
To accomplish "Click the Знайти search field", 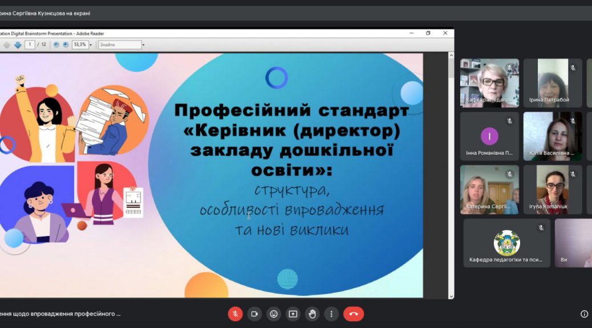I will pos(120,45).
